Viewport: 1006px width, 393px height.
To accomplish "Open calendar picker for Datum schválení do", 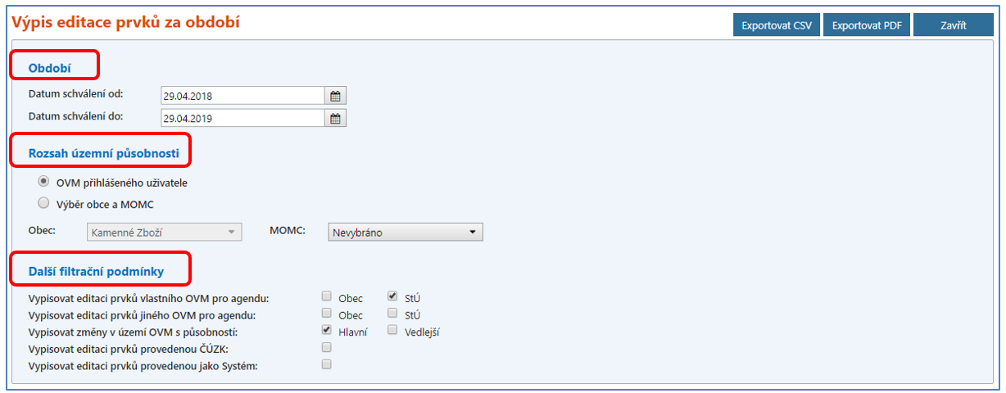I will click(335, 119).
